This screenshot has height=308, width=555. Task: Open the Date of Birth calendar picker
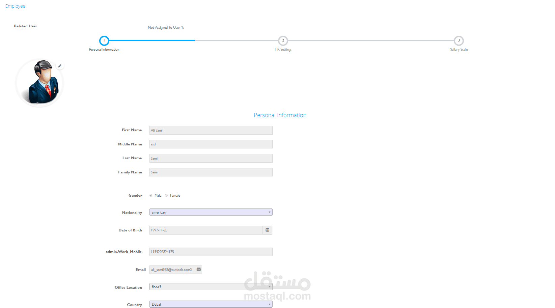click(267, 230)
